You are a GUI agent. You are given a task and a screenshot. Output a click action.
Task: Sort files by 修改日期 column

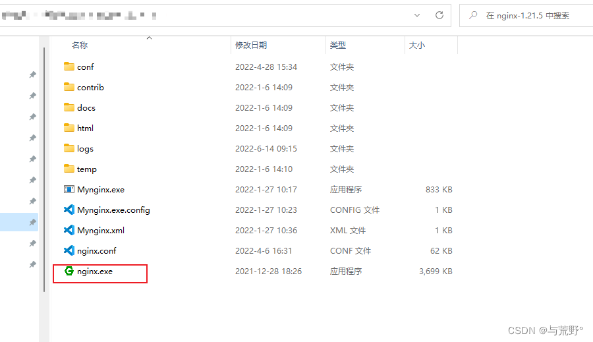pyautogui.click(x=251, y=45)
